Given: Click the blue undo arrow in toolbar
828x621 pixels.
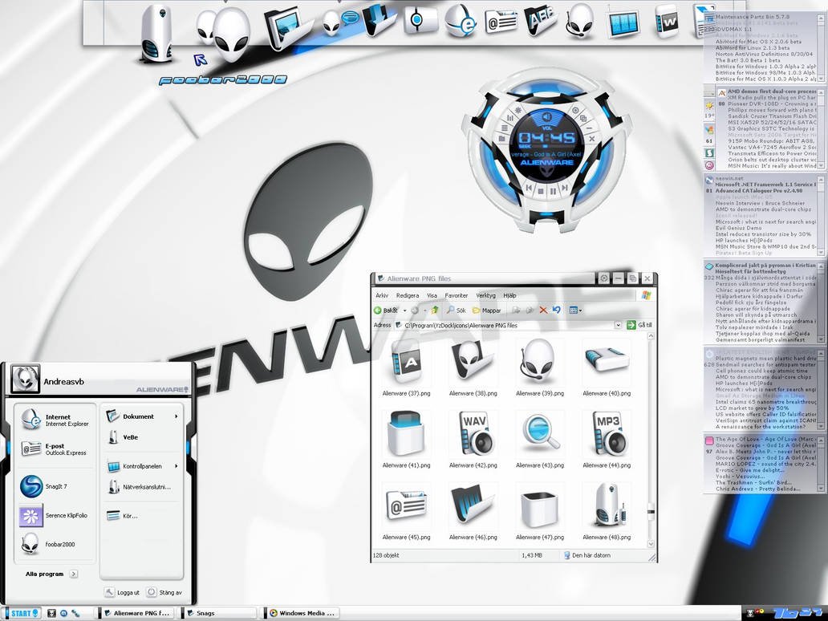Looking at the screenshot, I should [x=556, y=310].
